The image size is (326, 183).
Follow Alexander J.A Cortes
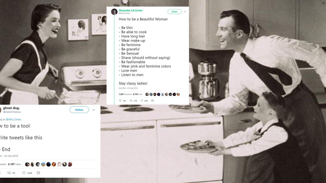[174, 12]
